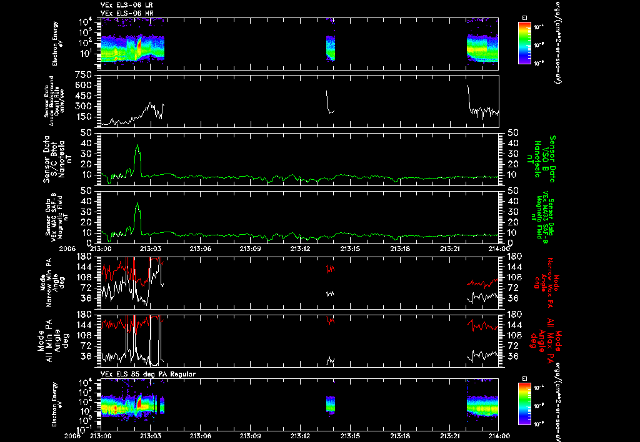Click the red electron burst in top spectrogram

point(139,46)
